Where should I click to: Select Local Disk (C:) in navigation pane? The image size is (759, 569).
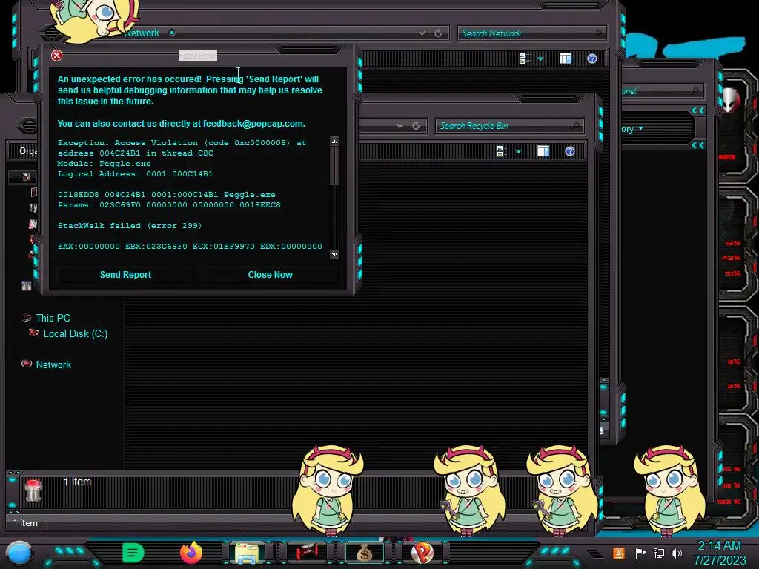pyautogui.click(x=76, y=334)
